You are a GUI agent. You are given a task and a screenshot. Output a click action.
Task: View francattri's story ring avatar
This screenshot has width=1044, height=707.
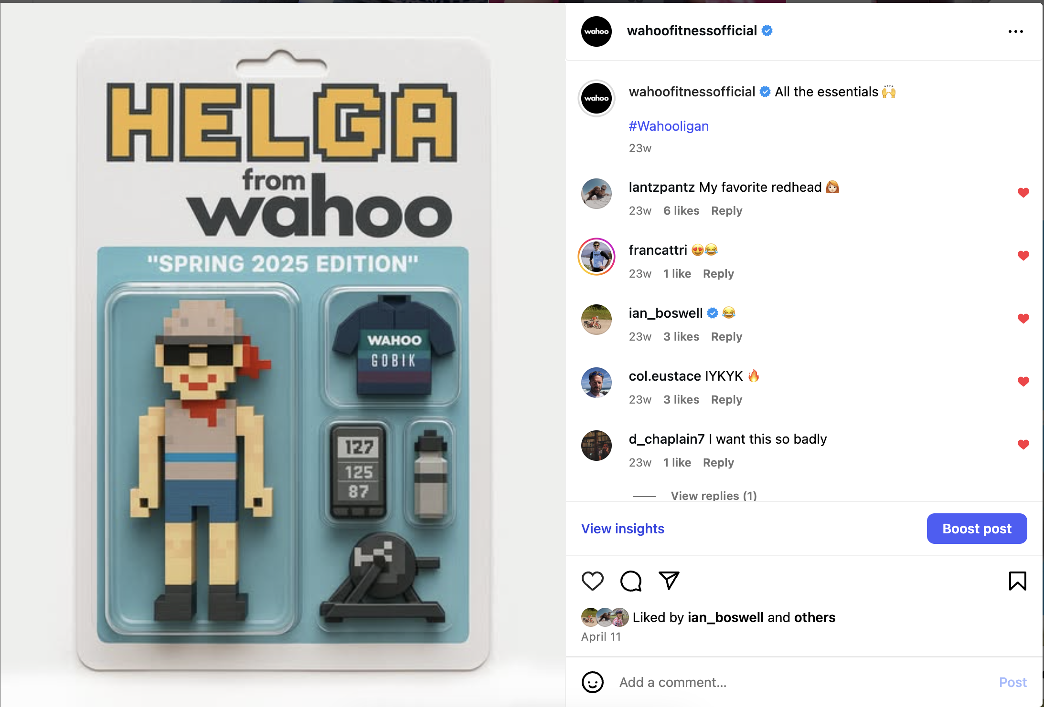(596, 257)
